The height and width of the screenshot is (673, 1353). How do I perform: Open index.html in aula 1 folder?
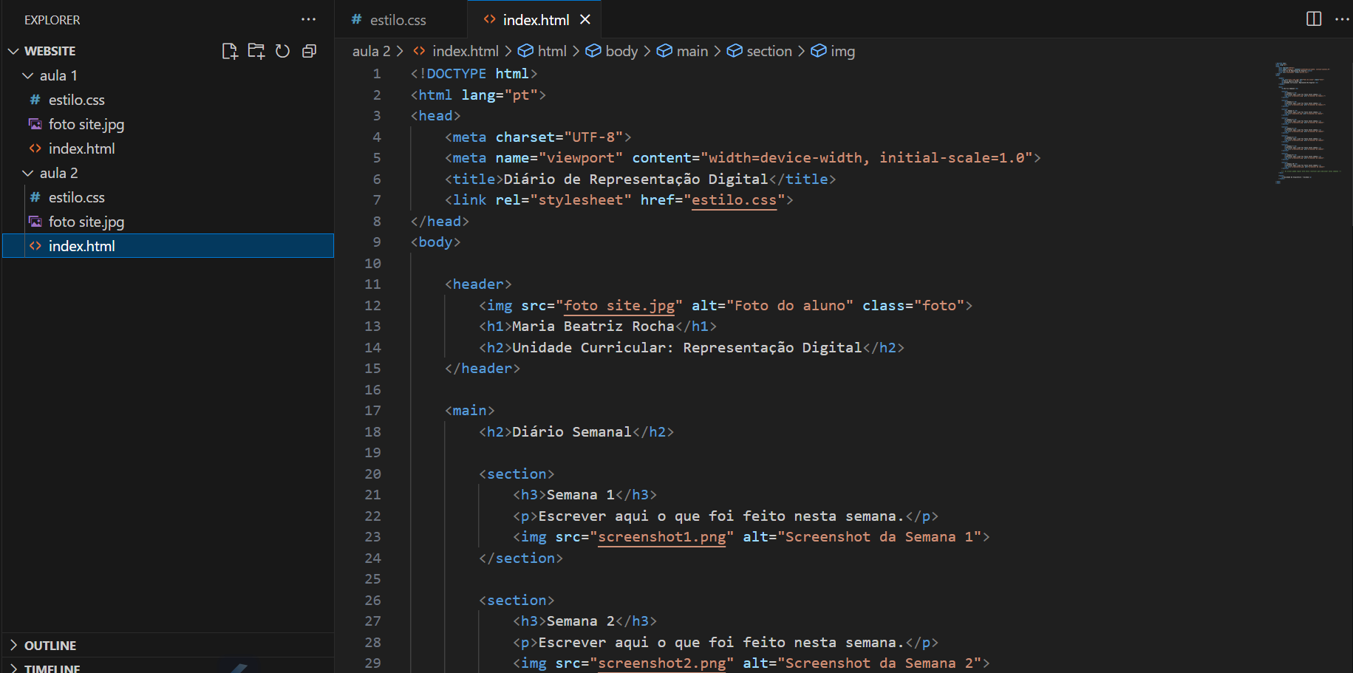point(168,148)
